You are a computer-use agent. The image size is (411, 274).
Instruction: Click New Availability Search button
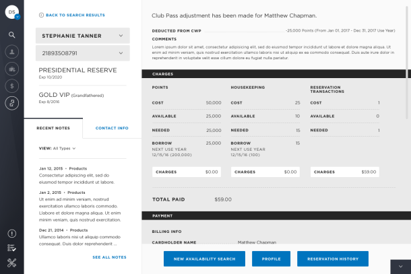204,259
